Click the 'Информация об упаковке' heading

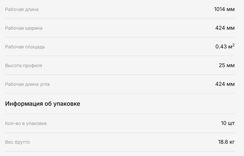[42, 104]
